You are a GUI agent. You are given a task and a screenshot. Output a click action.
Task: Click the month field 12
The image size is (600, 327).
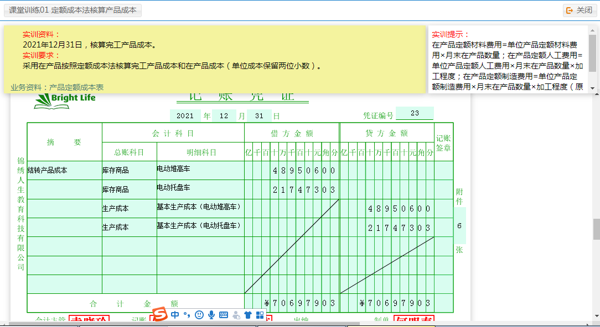click(x=224, y=116)
